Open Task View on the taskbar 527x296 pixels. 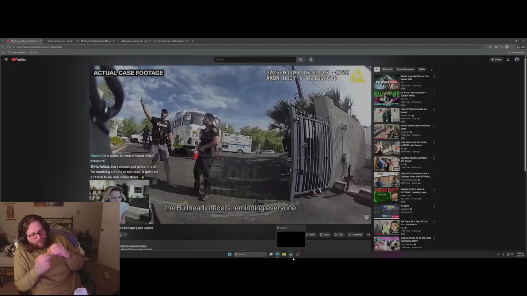point(270,254)
